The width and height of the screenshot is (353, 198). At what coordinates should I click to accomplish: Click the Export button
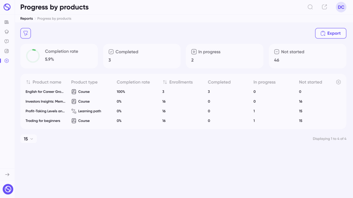click(331, 33)
